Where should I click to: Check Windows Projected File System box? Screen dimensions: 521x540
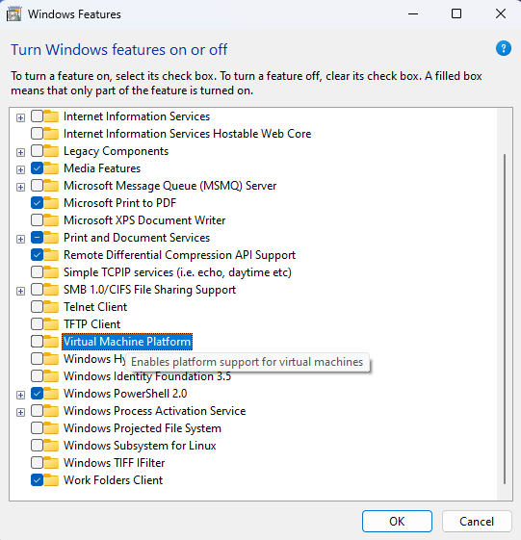(37, 428)
